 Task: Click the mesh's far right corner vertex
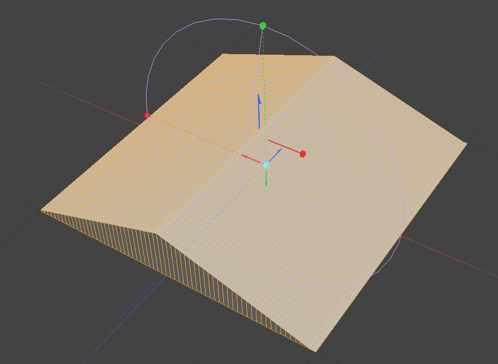coord(466,143)
